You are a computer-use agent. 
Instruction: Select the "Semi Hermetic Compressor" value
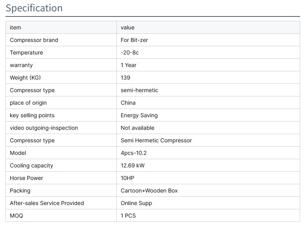click(156, 140)
